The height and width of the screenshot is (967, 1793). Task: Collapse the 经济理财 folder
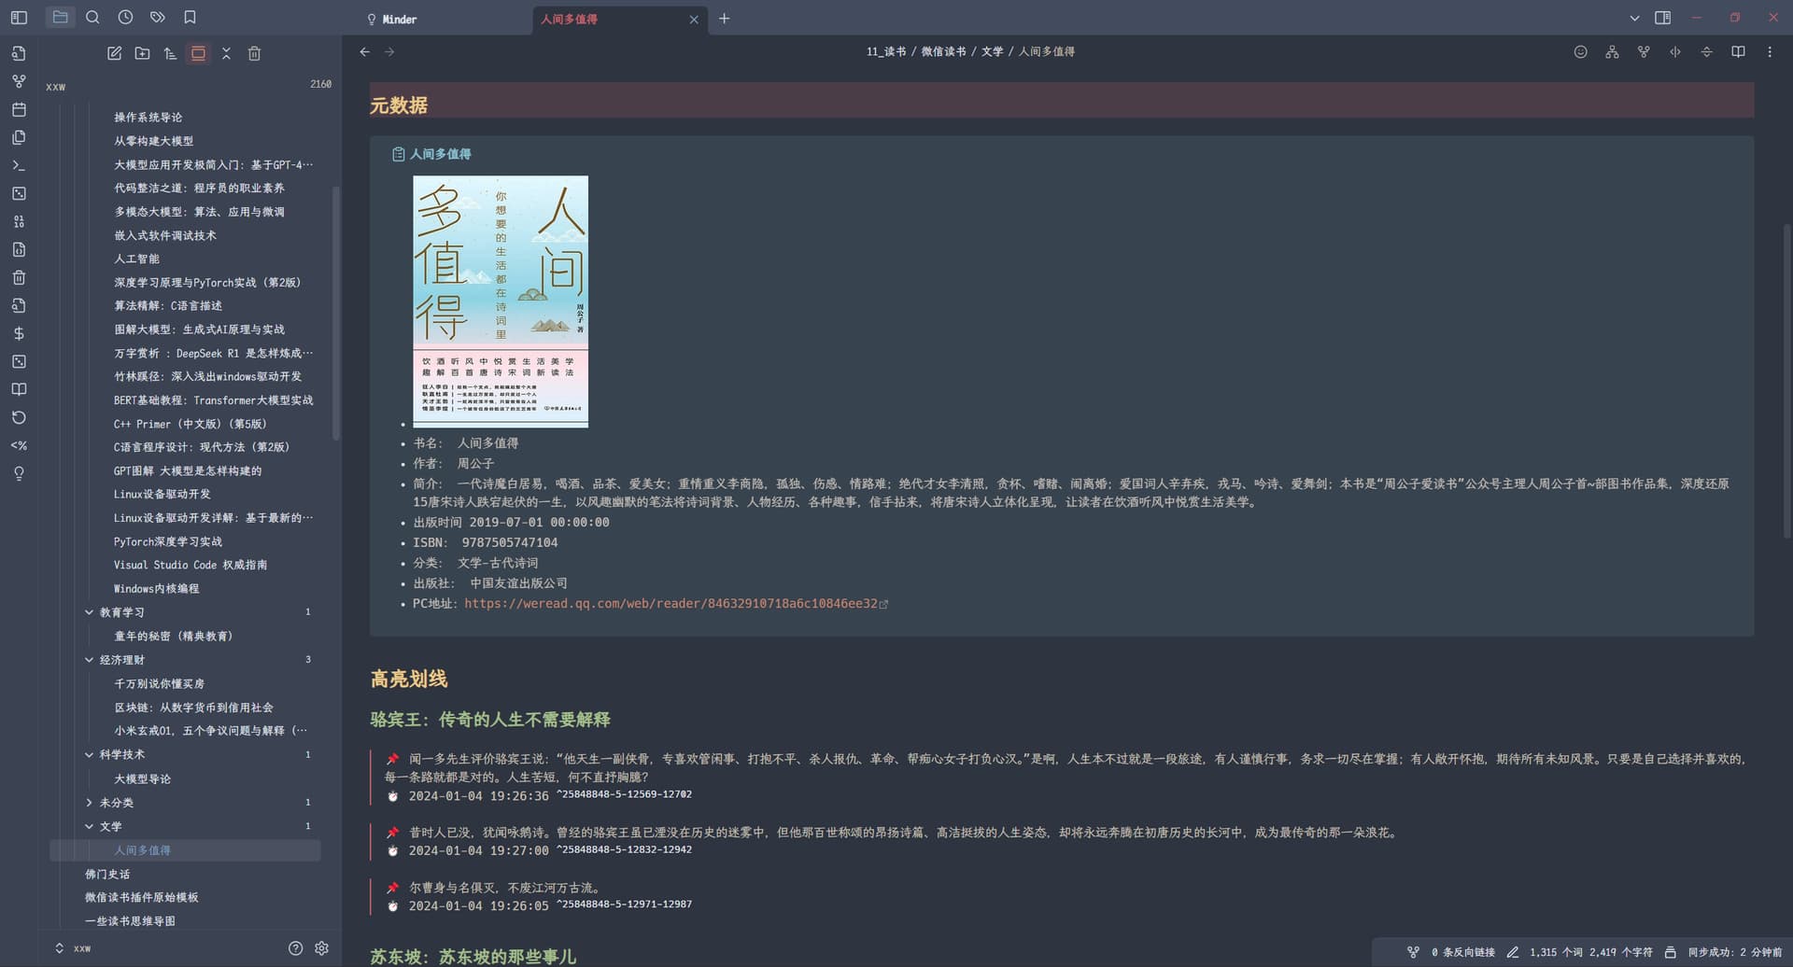pyautogui.click(x=90, y=660)
